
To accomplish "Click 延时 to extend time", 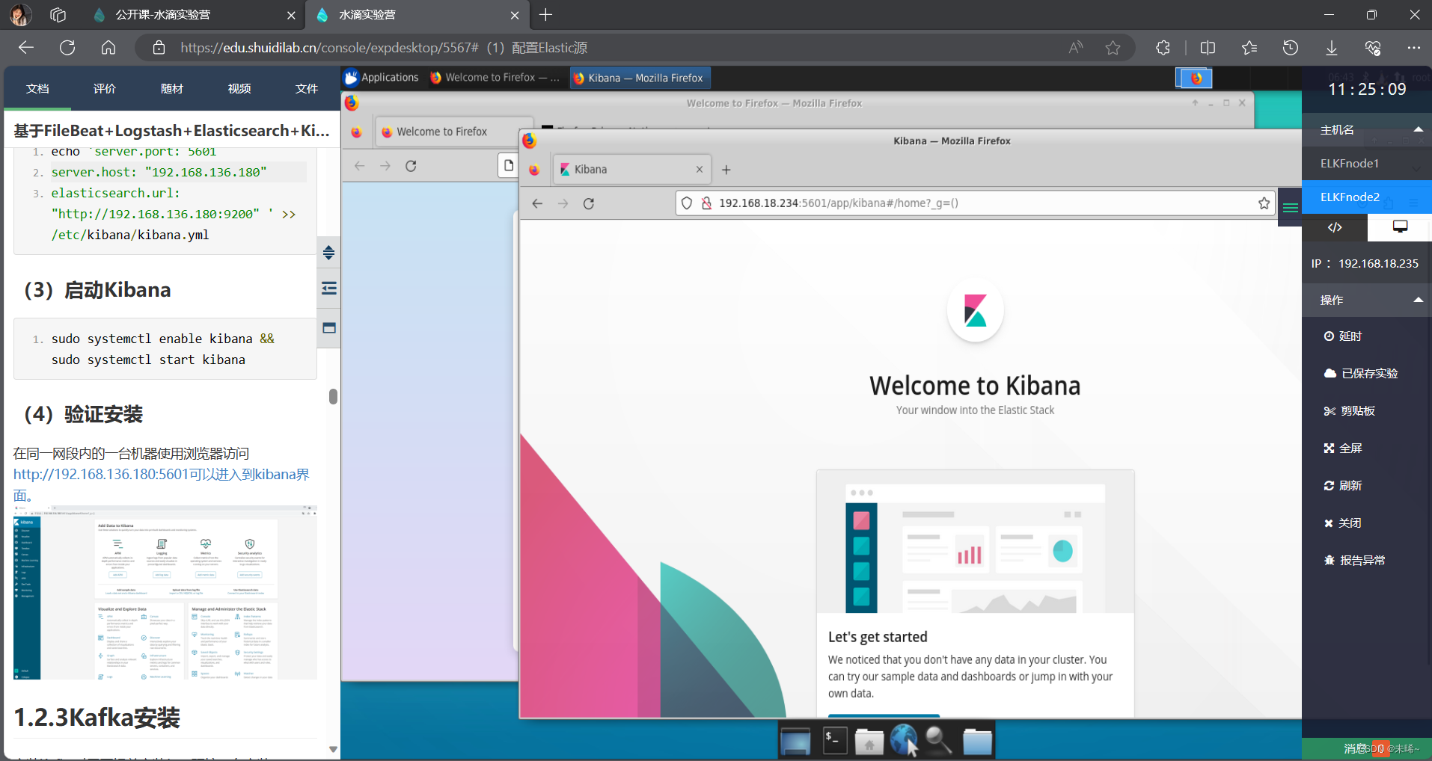I will [x=1343, y=336].
